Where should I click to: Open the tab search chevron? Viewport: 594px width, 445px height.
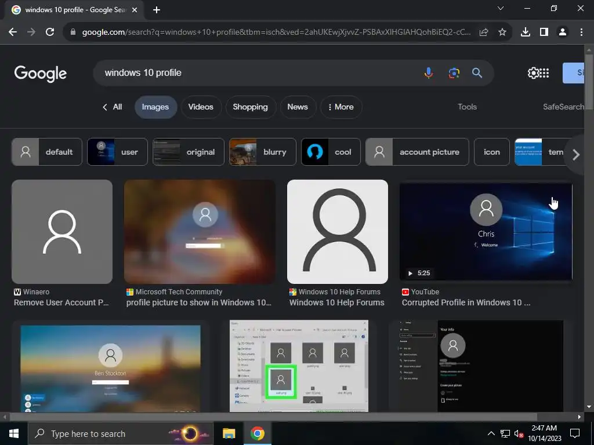click(501, 8)
